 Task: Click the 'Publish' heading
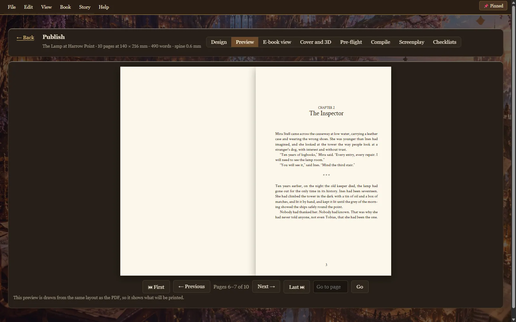(x=54, y=37)
